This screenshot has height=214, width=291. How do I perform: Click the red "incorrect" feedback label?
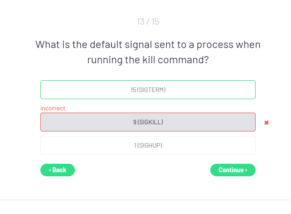[53, 108]
